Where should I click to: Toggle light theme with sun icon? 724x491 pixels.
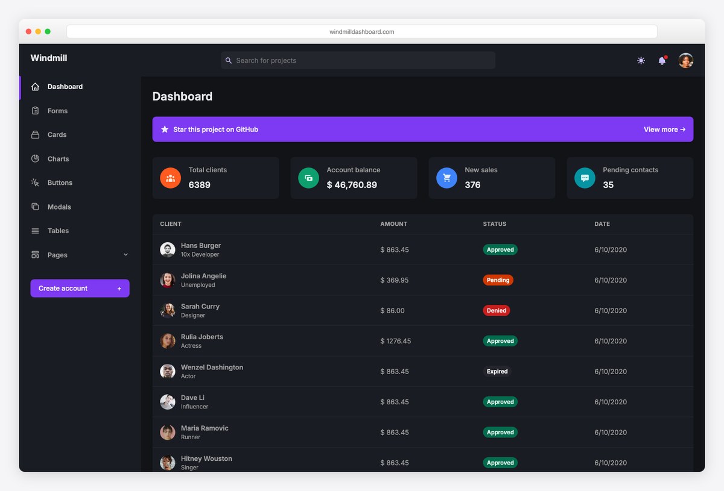(641, 60)
